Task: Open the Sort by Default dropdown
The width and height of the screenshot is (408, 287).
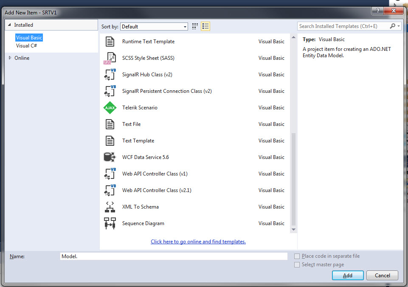Action: point(154,26)
